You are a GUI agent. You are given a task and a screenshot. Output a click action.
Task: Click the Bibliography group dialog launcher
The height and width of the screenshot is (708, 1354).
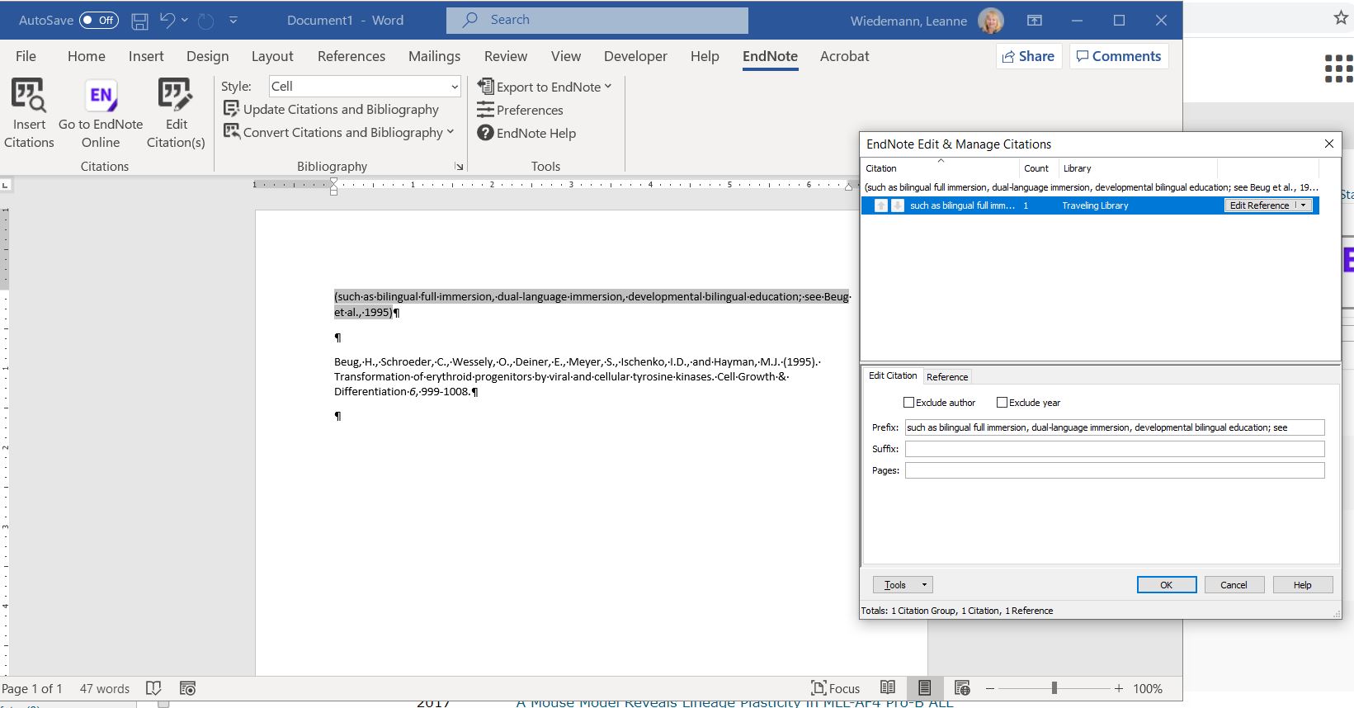[x=459, y=167]
